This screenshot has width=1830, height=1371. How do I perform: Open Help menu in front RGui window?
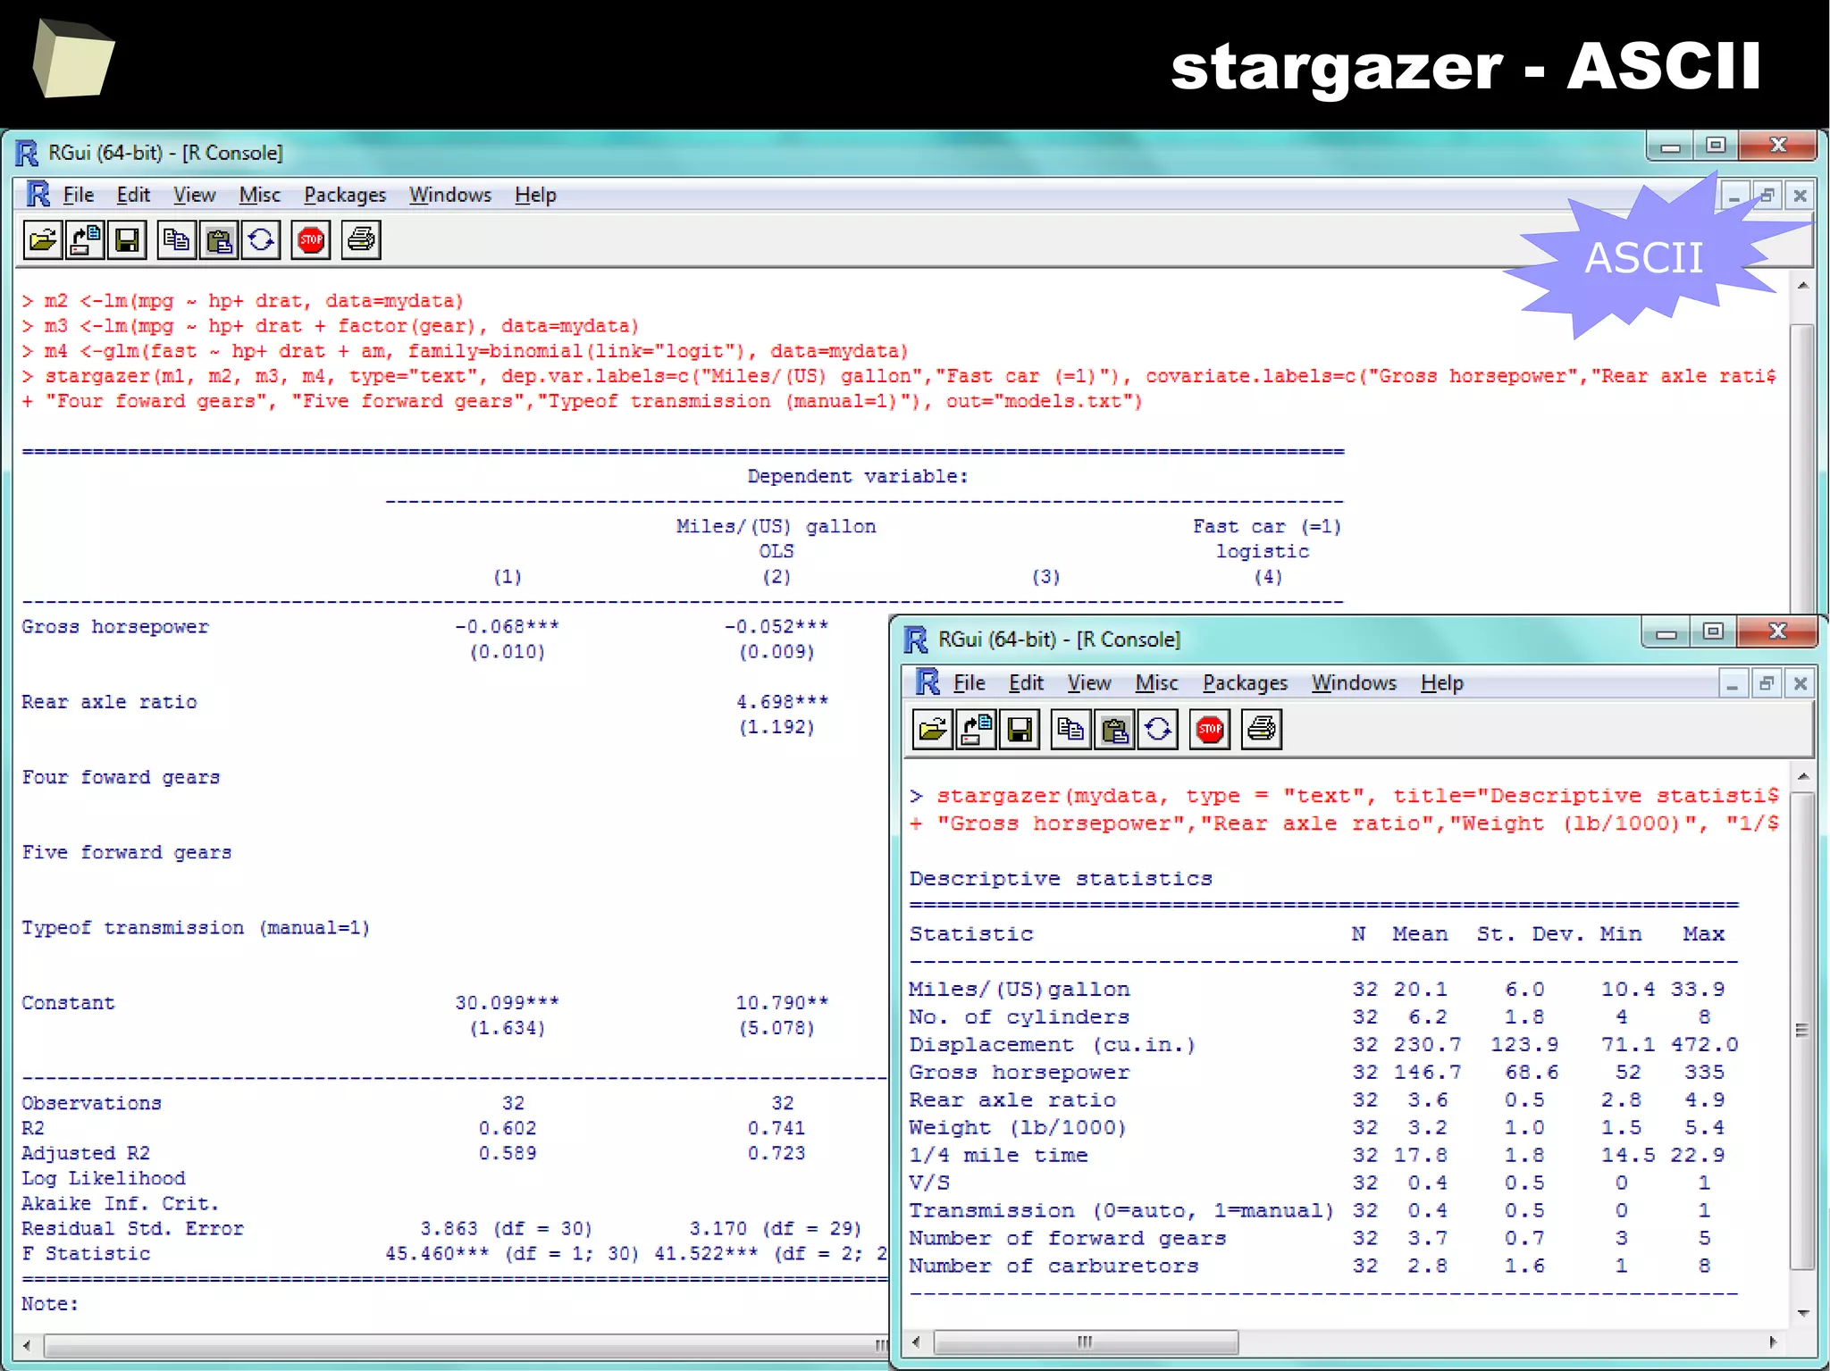1442,683
